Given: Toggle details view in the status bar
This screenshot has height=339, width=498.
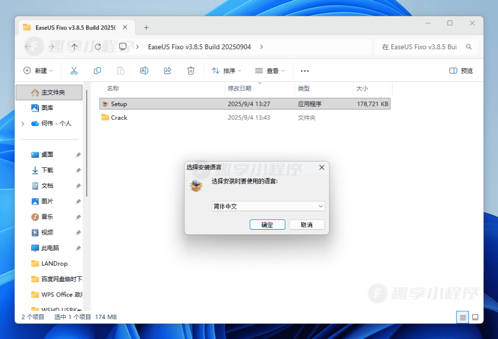Looking at the screenshot, I should coord(462,317).
